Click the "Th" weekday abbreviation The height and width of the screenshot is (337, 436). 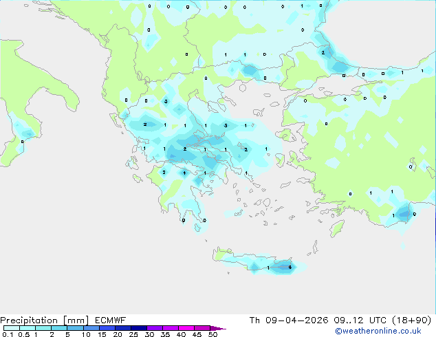(254, 320)
